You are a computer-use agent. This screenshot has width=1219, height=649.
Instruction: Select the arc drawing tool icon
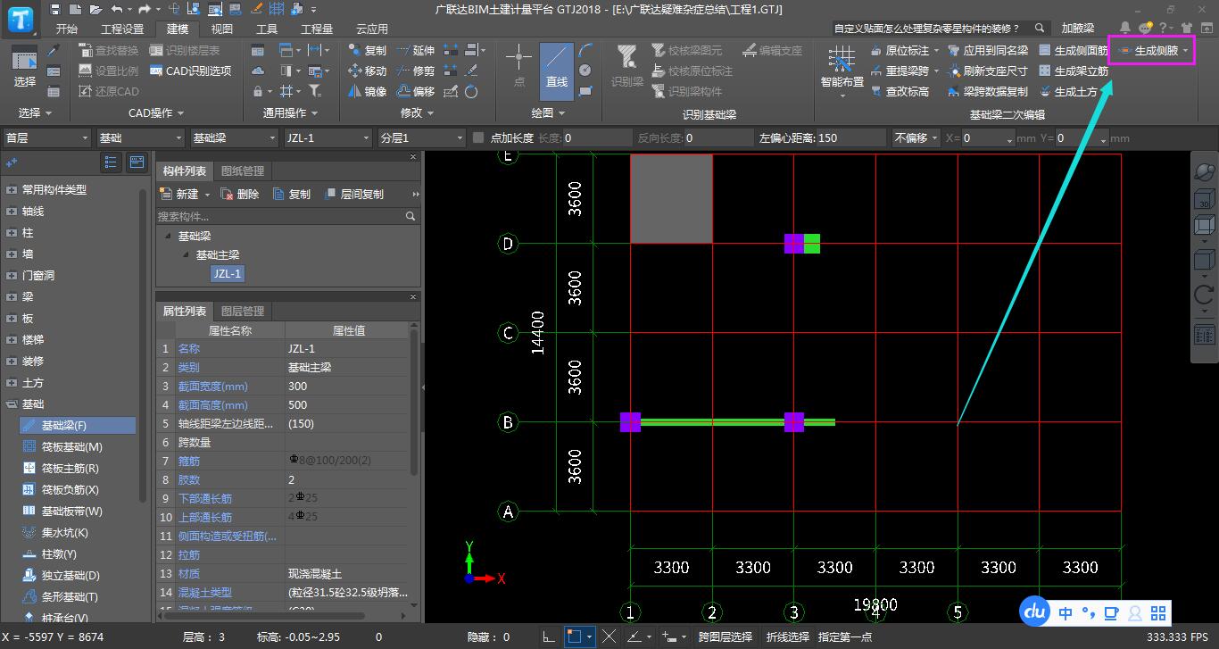pyautogui.click(x=585, y=50)
